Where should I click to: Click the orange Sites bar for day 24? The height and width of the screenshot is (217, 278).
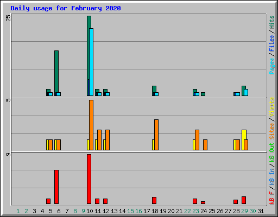click(205, 145)
